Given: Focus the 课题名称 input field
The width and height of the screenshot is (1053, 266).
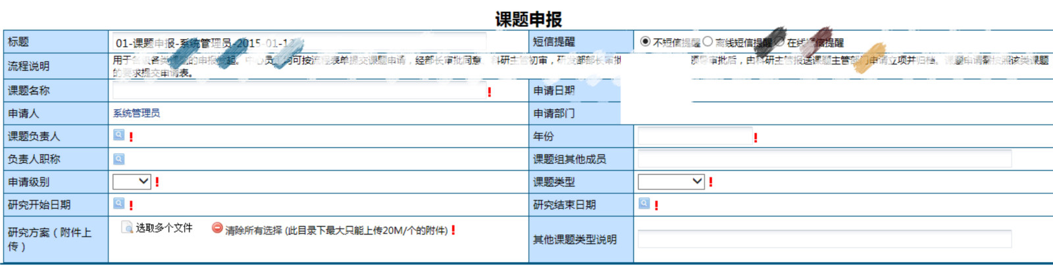Looking at the screenshot, I should point(299,91).
